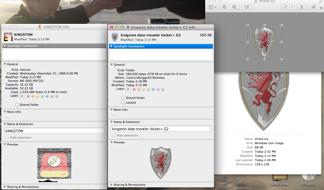Apply blue label in G2 Info window
The height and width of the screenshot is (190, 324).
pos(153,89)
